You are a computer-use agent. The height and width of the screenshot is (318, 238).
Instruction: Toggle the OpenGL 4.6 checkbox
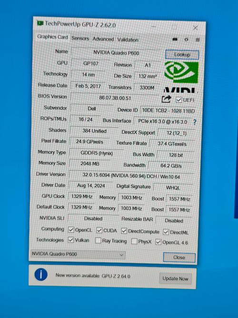tap(158, 242)
